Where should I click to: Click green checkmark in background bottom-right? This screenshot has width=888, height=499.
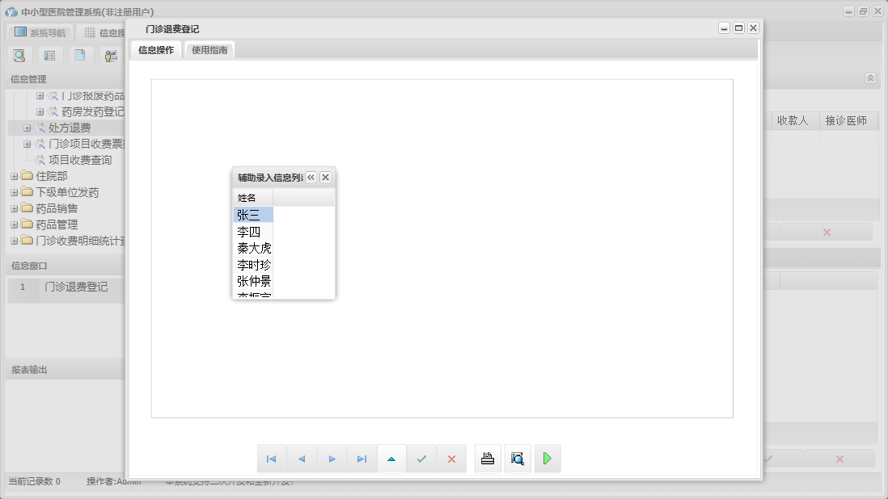pyautogui.click(x=768, y=459)
